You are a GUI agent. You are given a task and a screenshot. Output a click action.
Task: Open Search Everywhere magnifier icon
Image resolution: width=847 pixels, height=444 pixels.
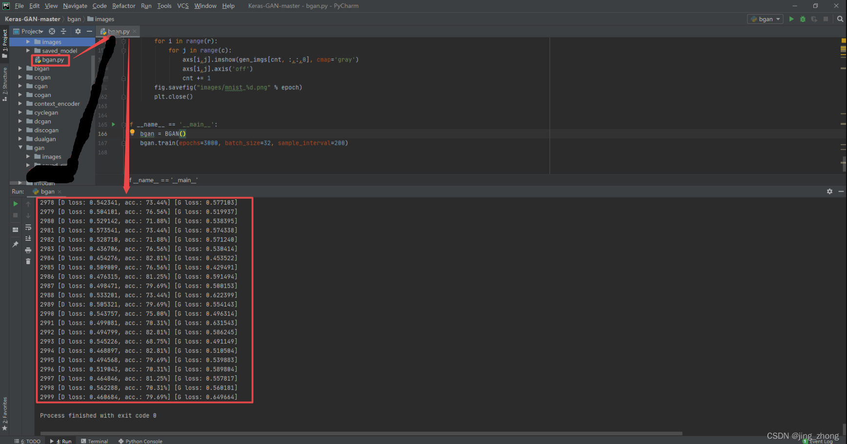click(840, 19)
